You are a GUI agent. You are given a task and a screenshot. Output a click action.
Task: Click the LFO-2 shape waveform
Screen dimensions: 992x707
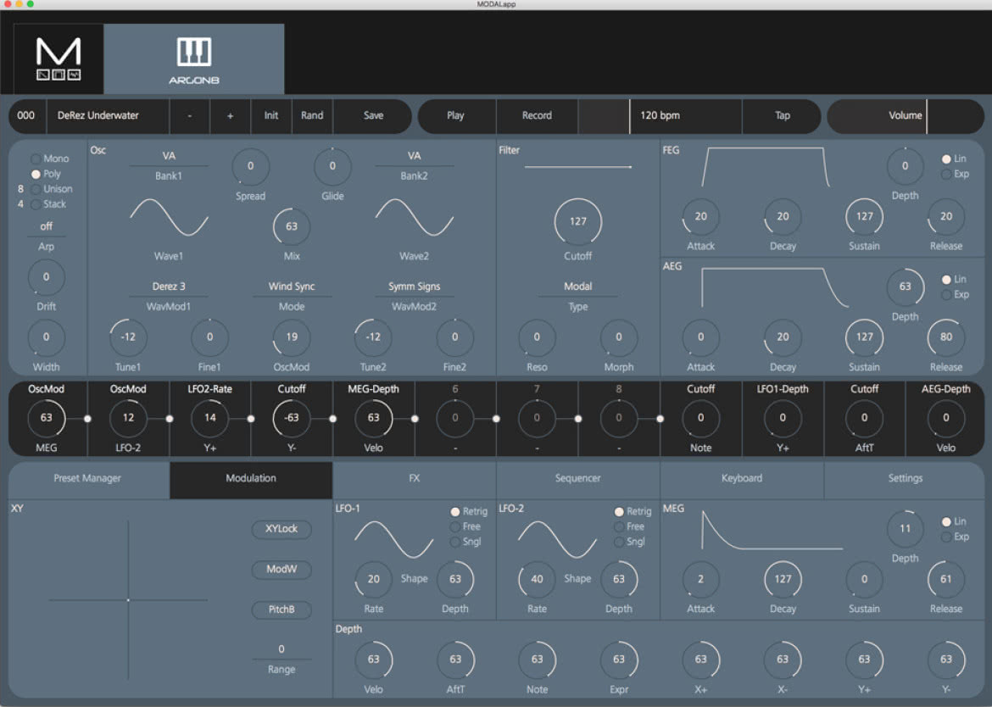(557, 539)
